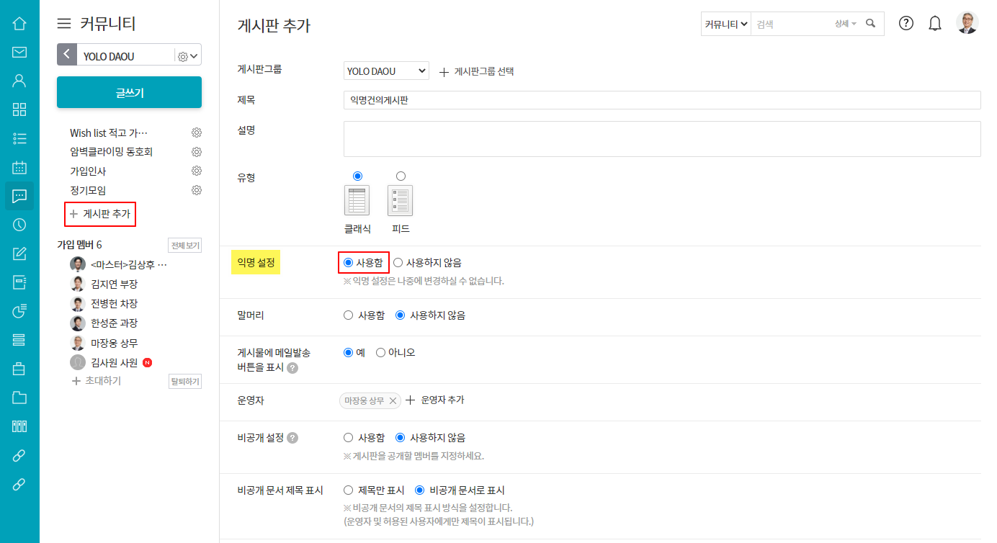
Task: Open the Mail icon in the sidebar
Action: coord(19,52)
